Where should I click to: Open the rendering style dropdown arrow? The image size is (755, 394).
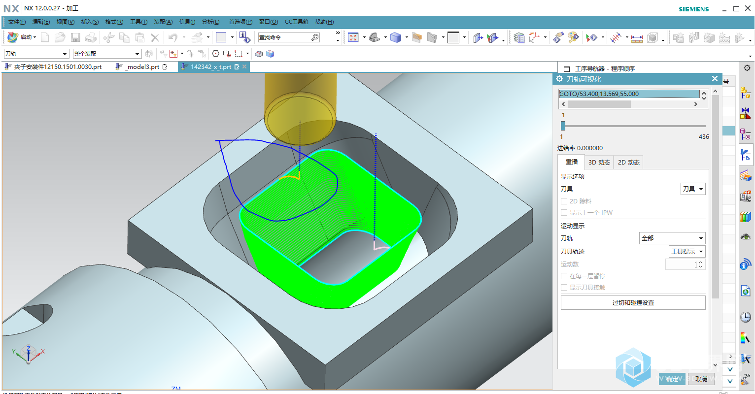click(407, 37)
